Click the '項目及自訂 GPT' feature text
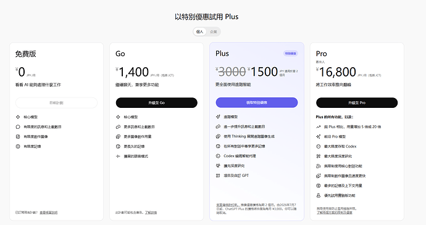 [236, 176]
